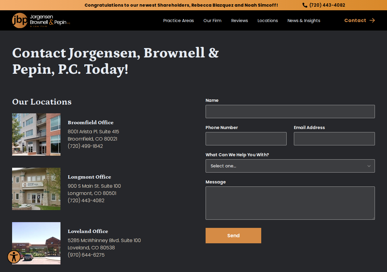Open the Our Firm menu

click(x=212, y=21)
